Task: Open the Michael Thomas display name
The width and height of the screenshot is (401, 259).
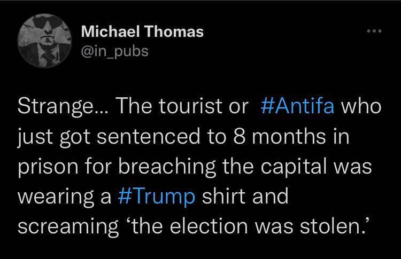Action: pyautogui.click(x=142, y=32)
